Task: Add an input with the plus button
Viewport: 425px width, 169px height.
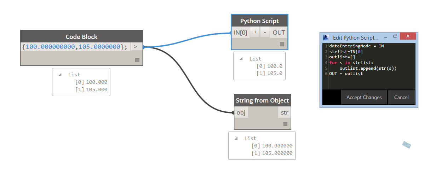Action: 255,33
